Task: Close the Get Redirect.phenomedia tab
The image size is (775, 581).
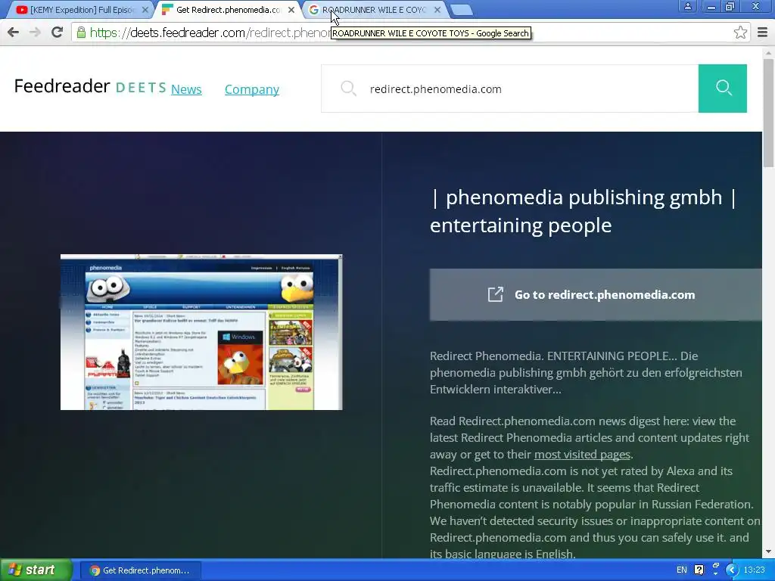Action: (291, 10)
